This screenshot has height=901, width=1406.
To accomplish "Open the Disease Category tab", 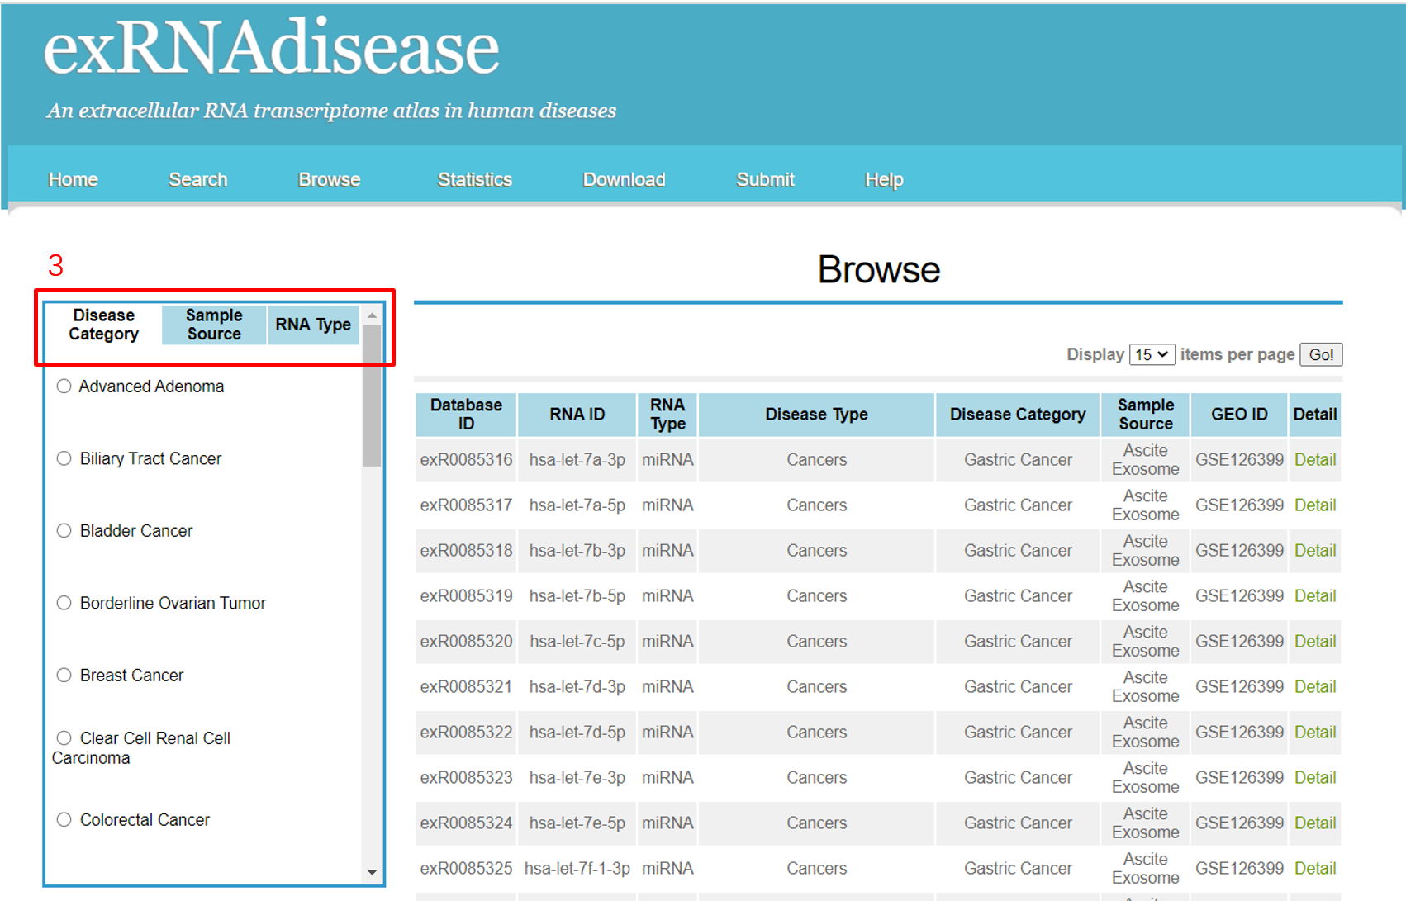I will coord(103,325).
